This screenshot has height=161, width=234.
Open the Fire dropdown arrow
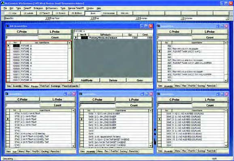[x=137, y=18]
